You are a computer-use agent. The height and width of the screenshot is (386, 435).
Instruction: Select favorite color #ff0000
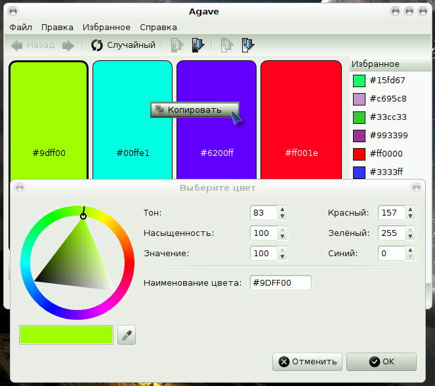pos(377,153)
